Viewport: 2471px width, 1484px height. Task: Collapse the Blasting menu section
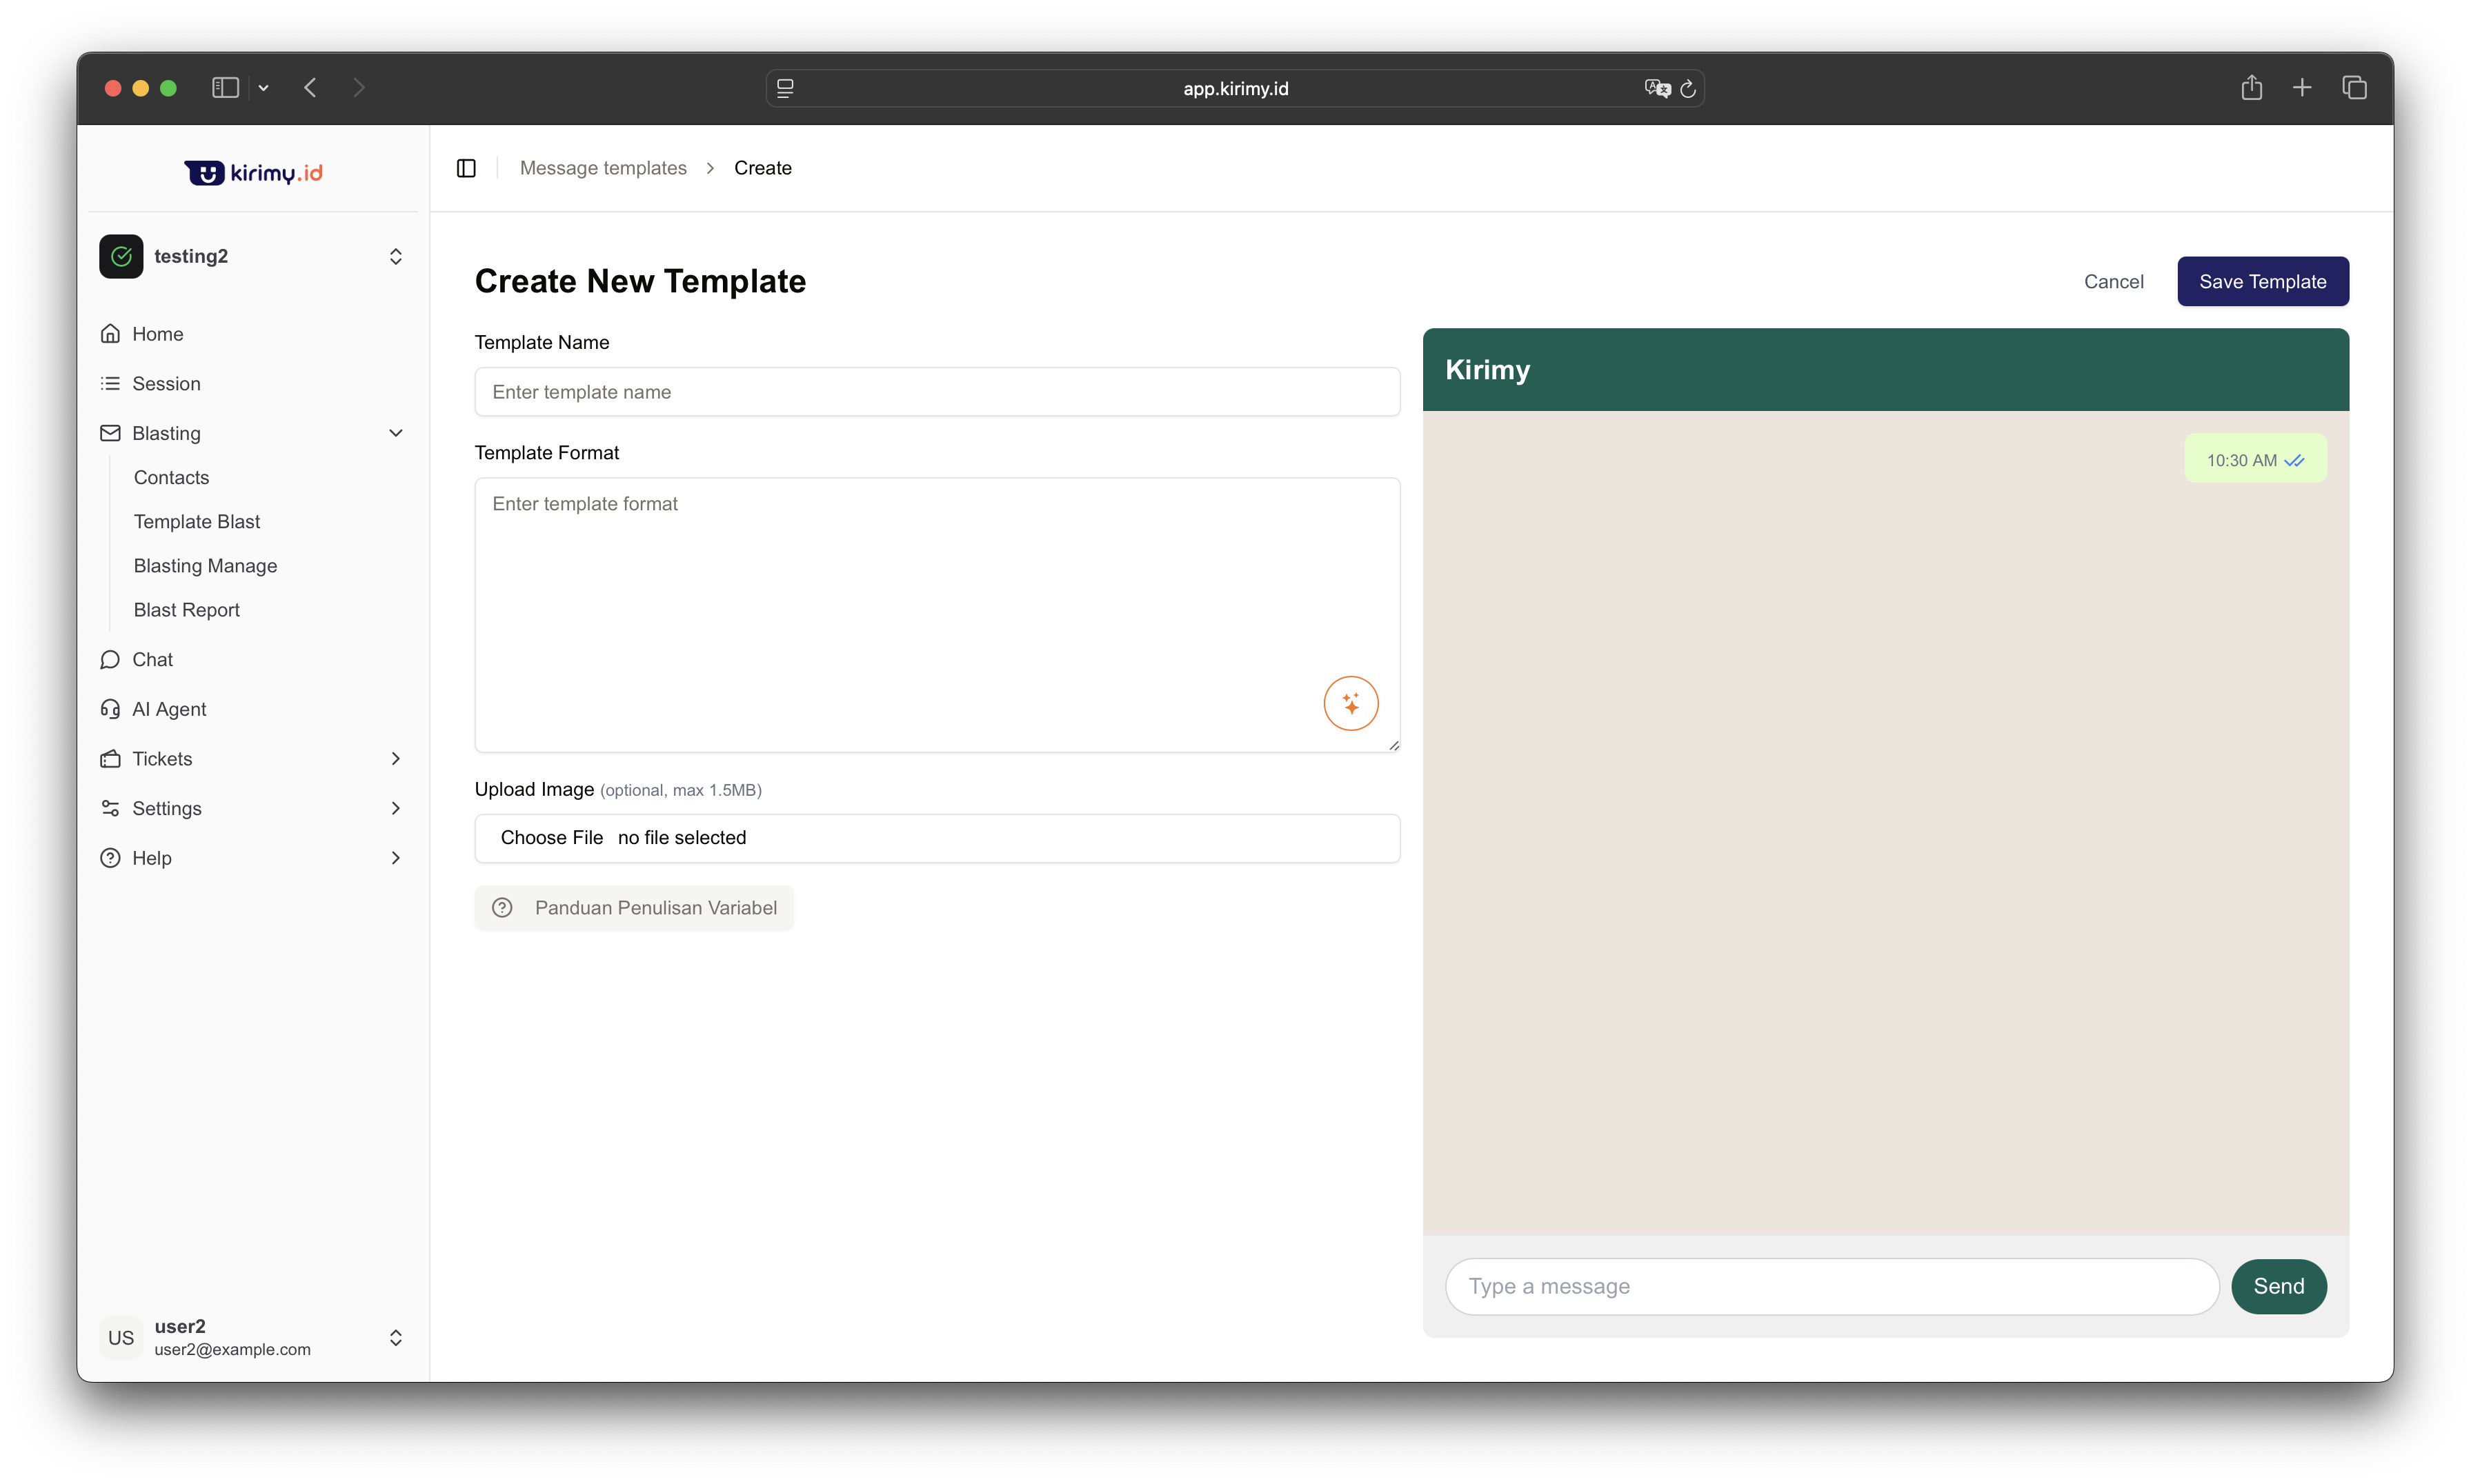[395, 433]
